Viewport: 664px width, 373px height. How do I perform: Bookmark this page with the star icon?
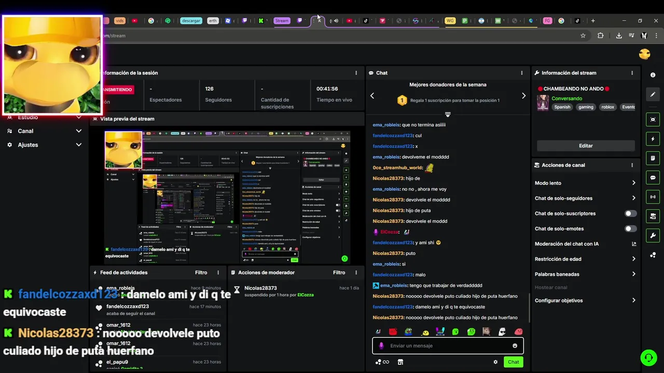(583, 36)
